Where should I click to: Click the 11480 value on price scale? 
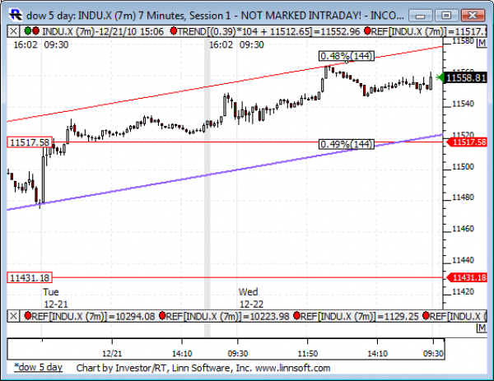pos(463,197)
